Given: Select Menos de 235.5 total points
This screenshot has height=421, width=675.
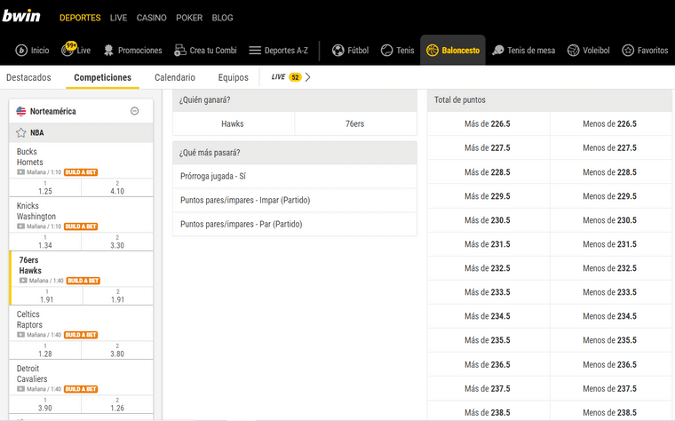Looking at the screenshot, I should point(610,340).
